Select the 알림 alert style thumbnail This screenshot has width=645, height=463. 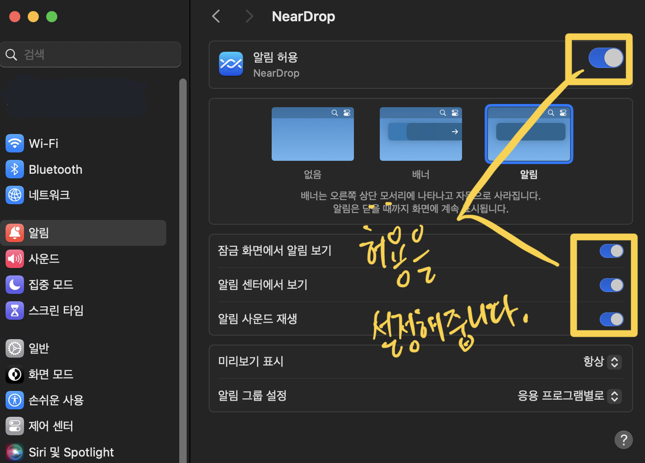(x=529, y=134)
